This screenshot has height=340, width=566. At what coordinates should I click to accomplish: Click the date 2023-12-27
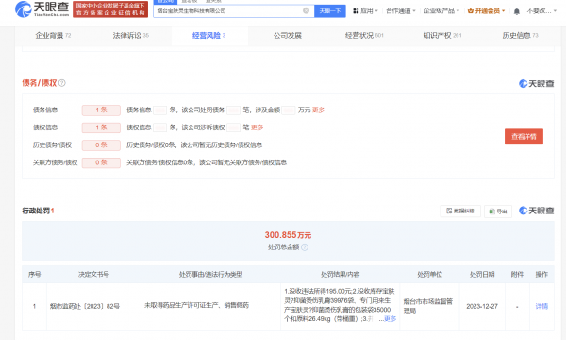click(x=482, y=306)
